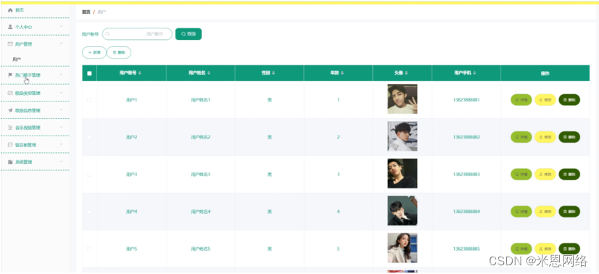The height and width of the screenshot is (274, 599).
Task: Click avatar thumbnail of 用户5
Action: [402, 248]
